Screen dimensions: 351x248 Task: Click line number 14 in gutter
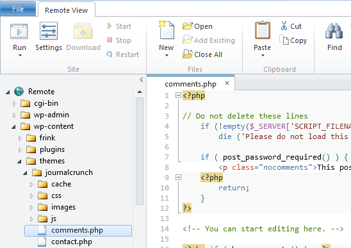point(165,229)
